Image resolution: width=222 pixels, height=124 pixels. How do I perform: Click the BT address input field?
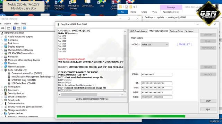tap(156, 83)
